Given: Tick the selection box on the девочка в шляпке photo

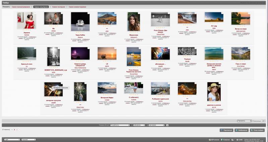Looking at the screenshot, I should [x=220, y=83].
